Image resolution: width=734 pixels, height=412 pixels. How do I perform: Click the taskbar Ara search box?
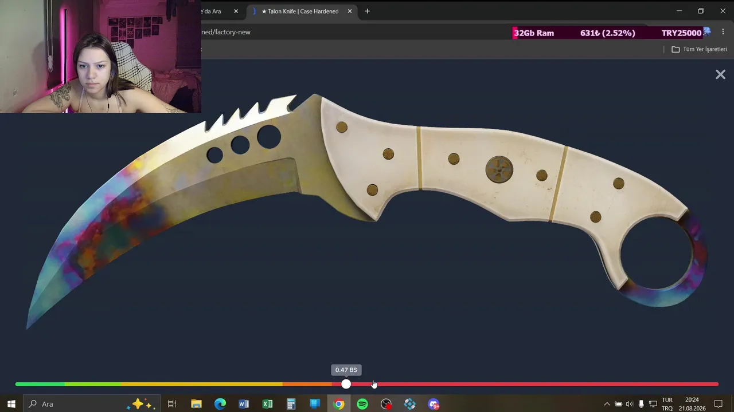click(91, 404)
